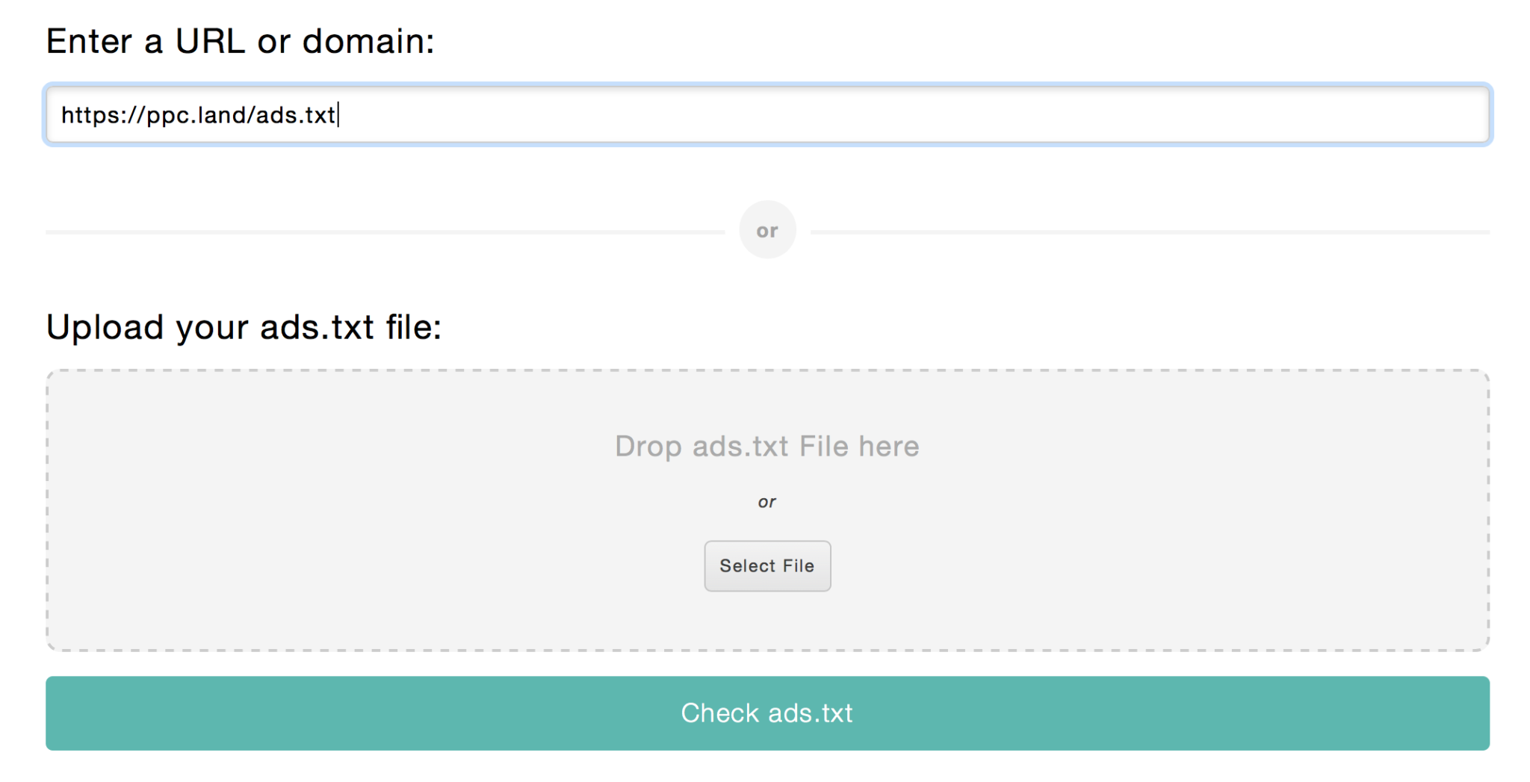Click the empty right side of URL box

tap(1121, 114)
